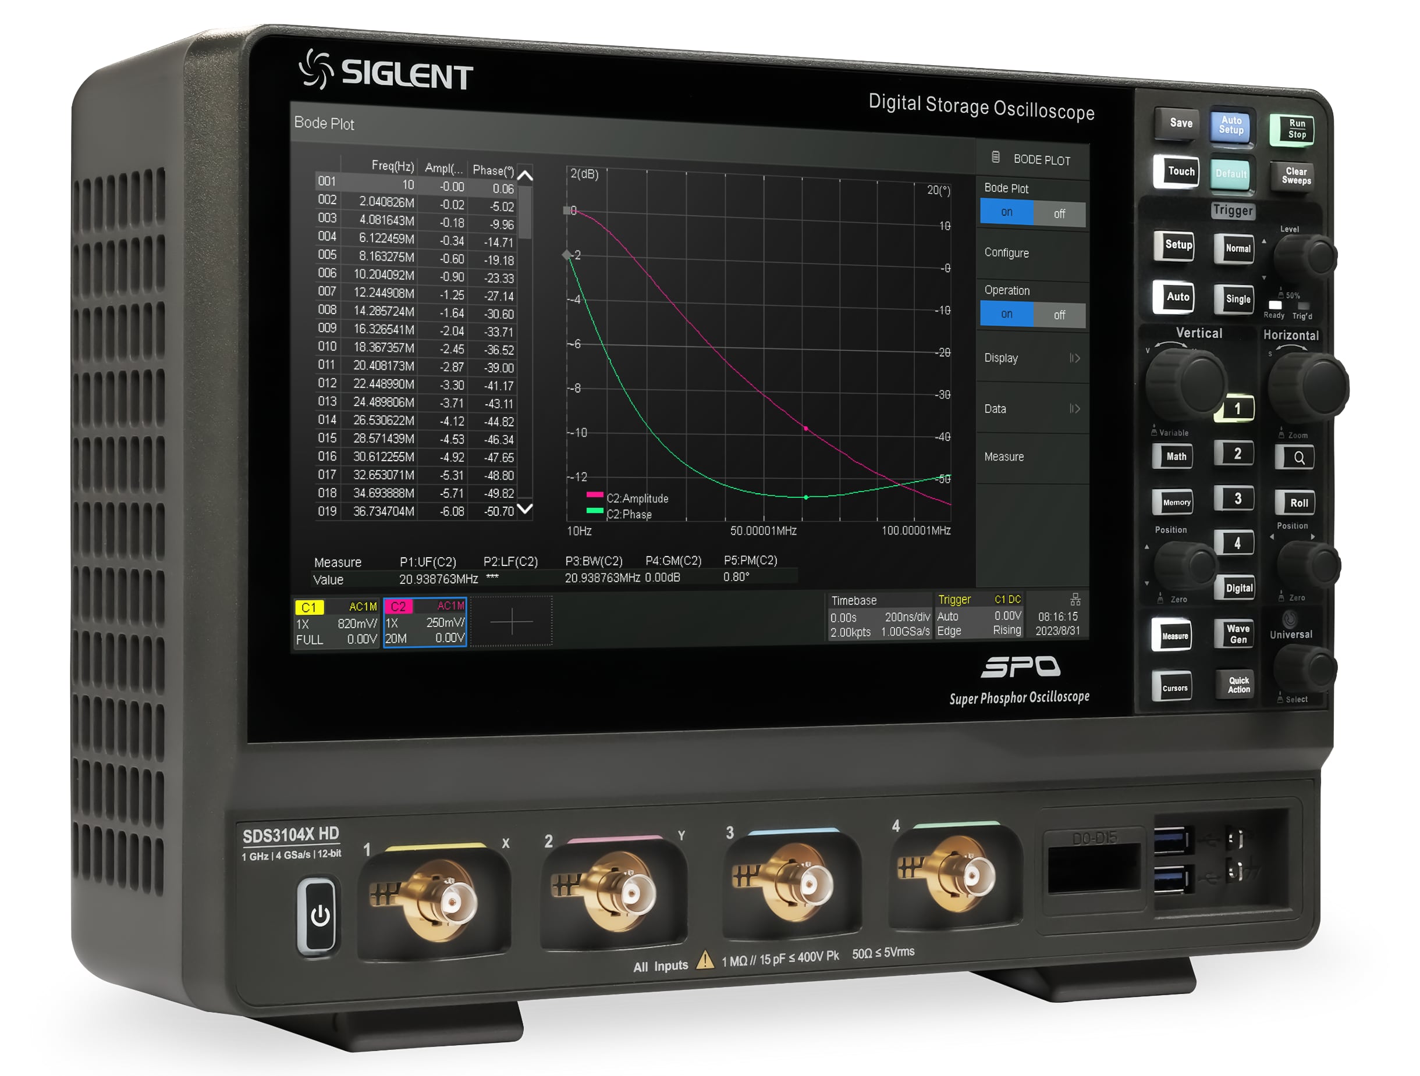Open the Configure menu item
Screen dimensions: 1420x1076
(1032, 254)
